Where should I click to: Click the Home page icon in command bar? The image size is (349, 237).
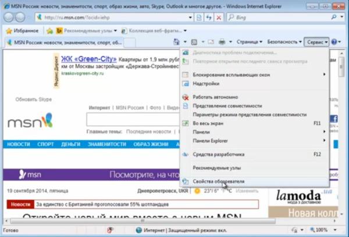pos(176,42)
